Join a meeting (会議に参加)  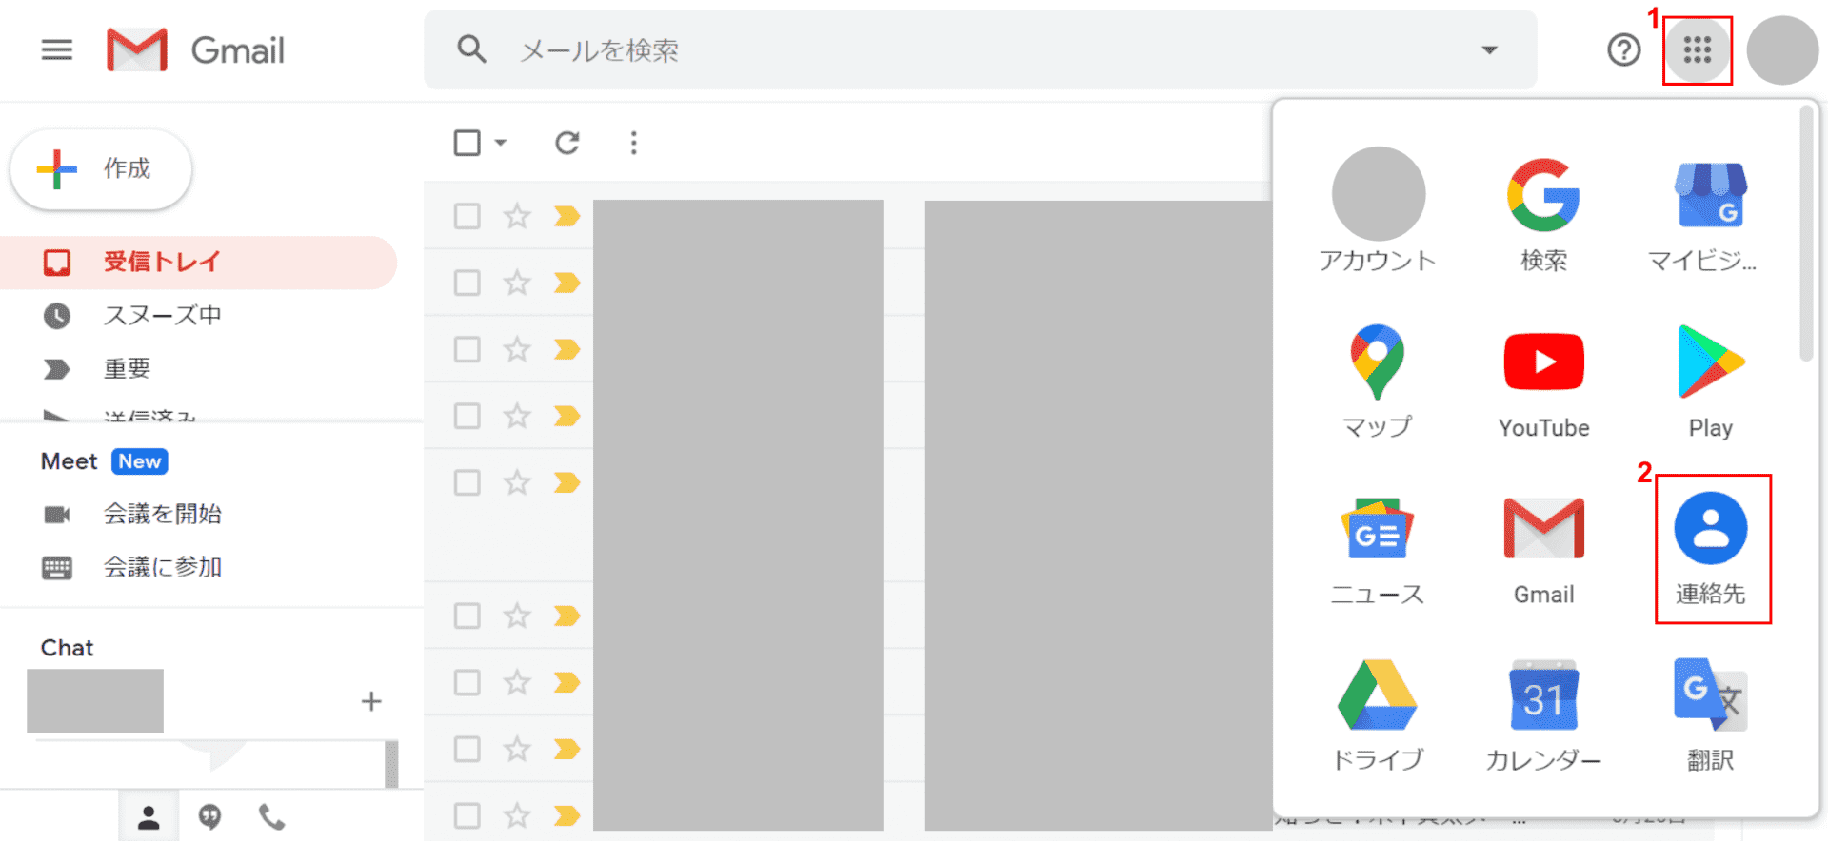[162, 567]
